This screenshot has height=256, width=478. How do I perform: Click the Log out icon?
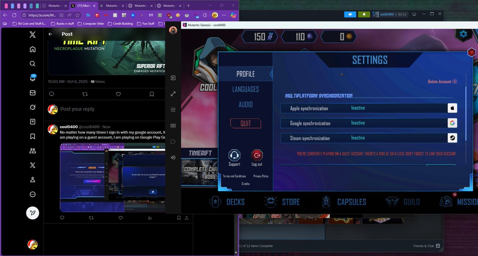pyautogui.click(x=257, y=155)
